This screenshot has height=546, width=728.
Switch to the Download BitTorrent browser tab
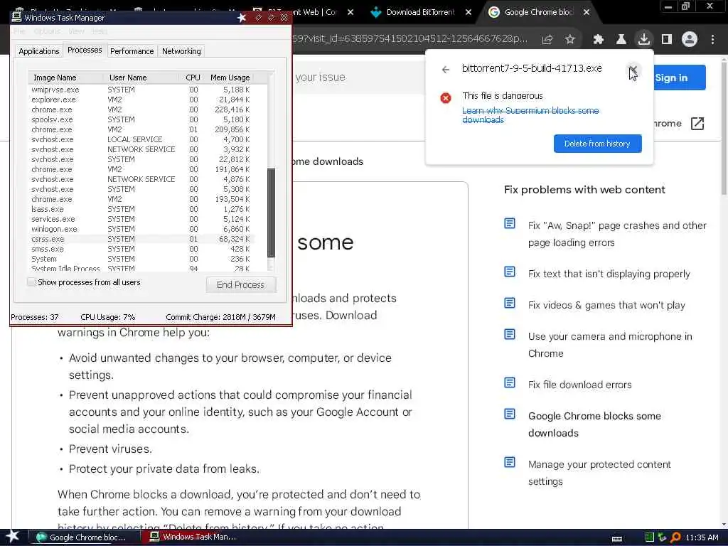(x=420, y=13)
